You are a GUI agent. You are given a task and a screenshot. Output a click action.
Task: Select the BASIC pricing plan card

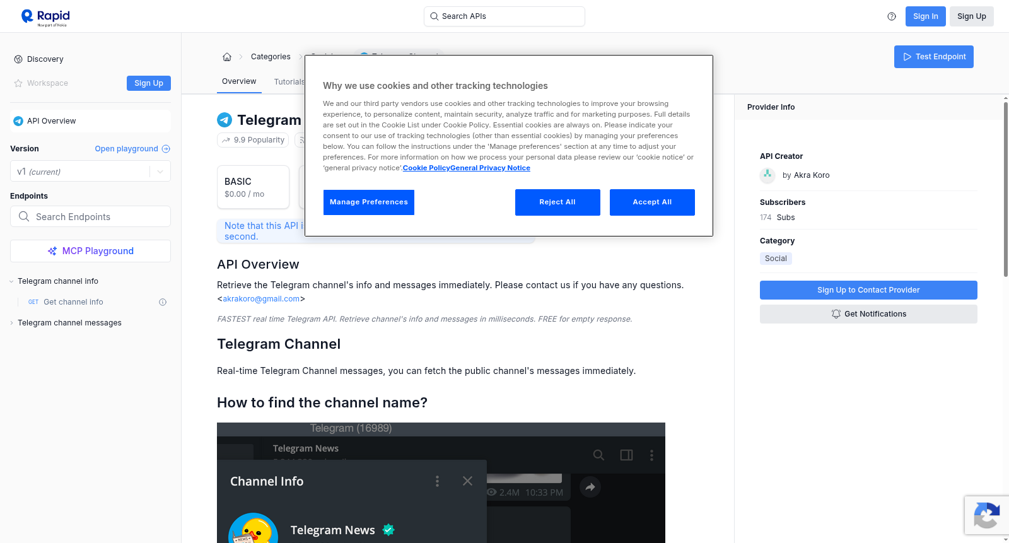(x=253, y=187)
